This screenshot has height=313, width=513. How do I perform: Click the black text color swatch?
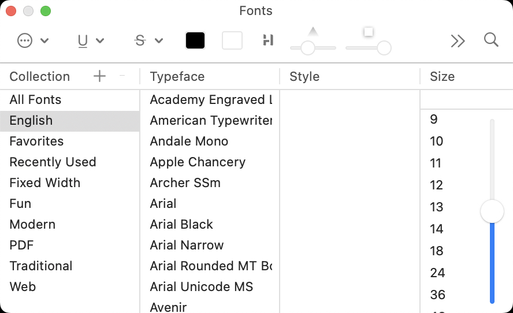coord(195,40)
